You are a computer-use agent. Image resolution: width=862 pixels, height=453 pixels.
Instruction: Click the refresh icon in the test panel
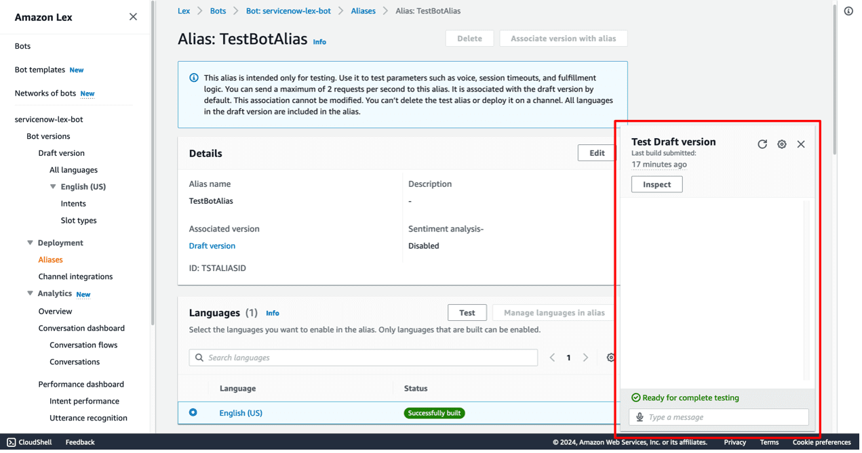click(x=762, y=144)
